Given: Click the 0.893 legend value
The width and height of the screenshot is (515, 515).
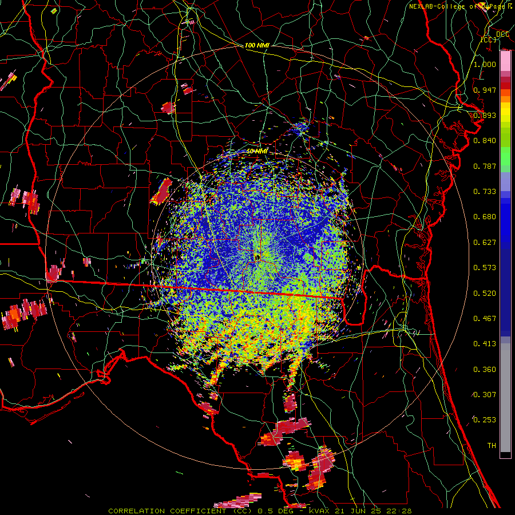Looking at the screenshot, I should (x=485, y=115).
